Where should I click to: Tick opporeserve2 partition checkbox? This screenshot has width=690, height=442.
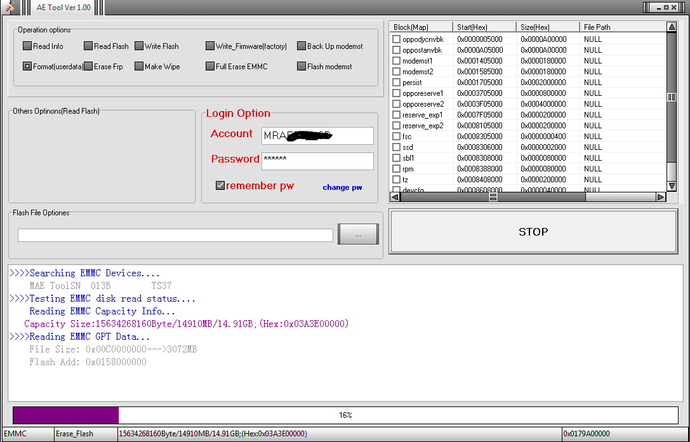coord(396,104)
